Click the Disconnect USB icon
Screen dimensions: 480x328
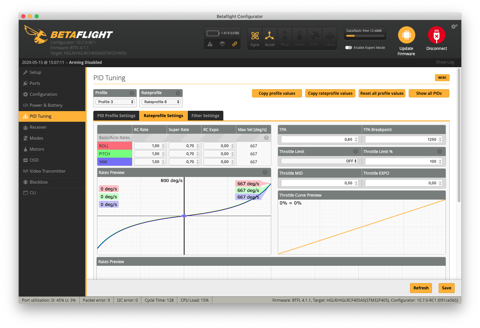(x=437, y=35)
